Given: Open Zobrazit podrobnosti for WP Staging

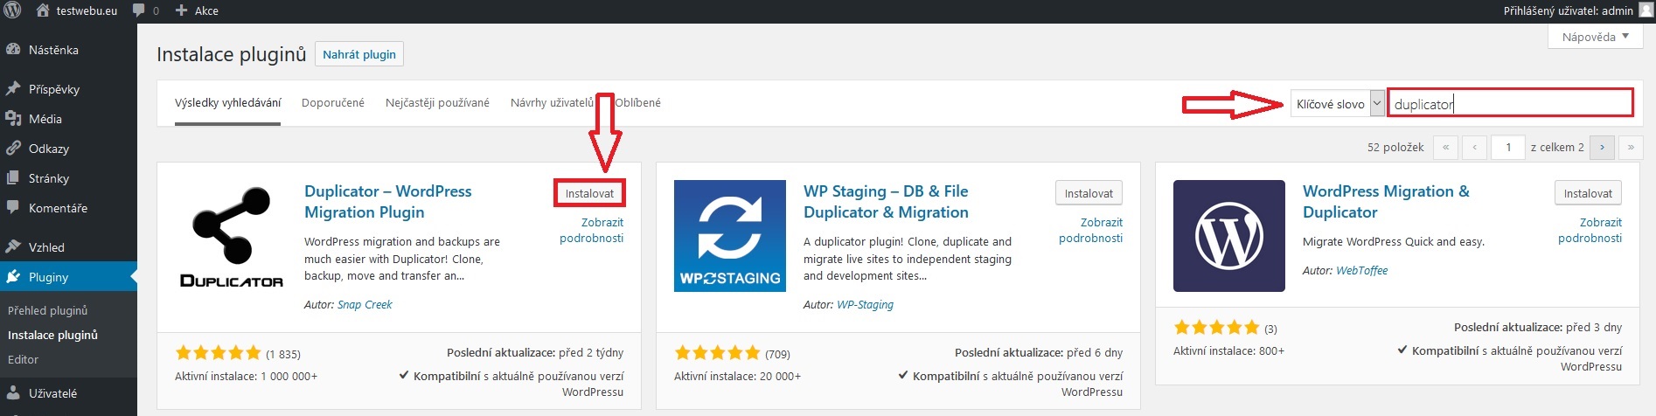Looking at the screenshot, I should point(1090,230).
